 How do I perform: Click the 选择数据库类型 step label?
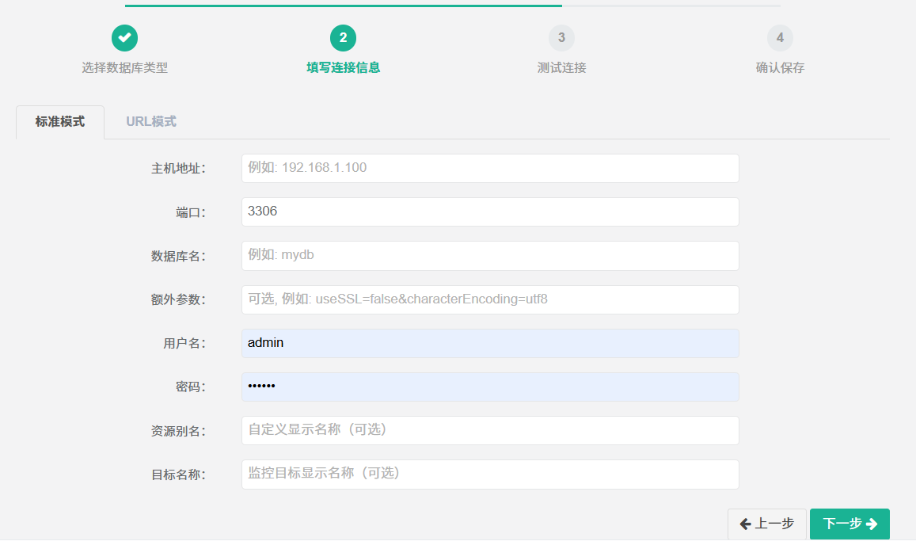pyautogui.click(x=124, y=68)
